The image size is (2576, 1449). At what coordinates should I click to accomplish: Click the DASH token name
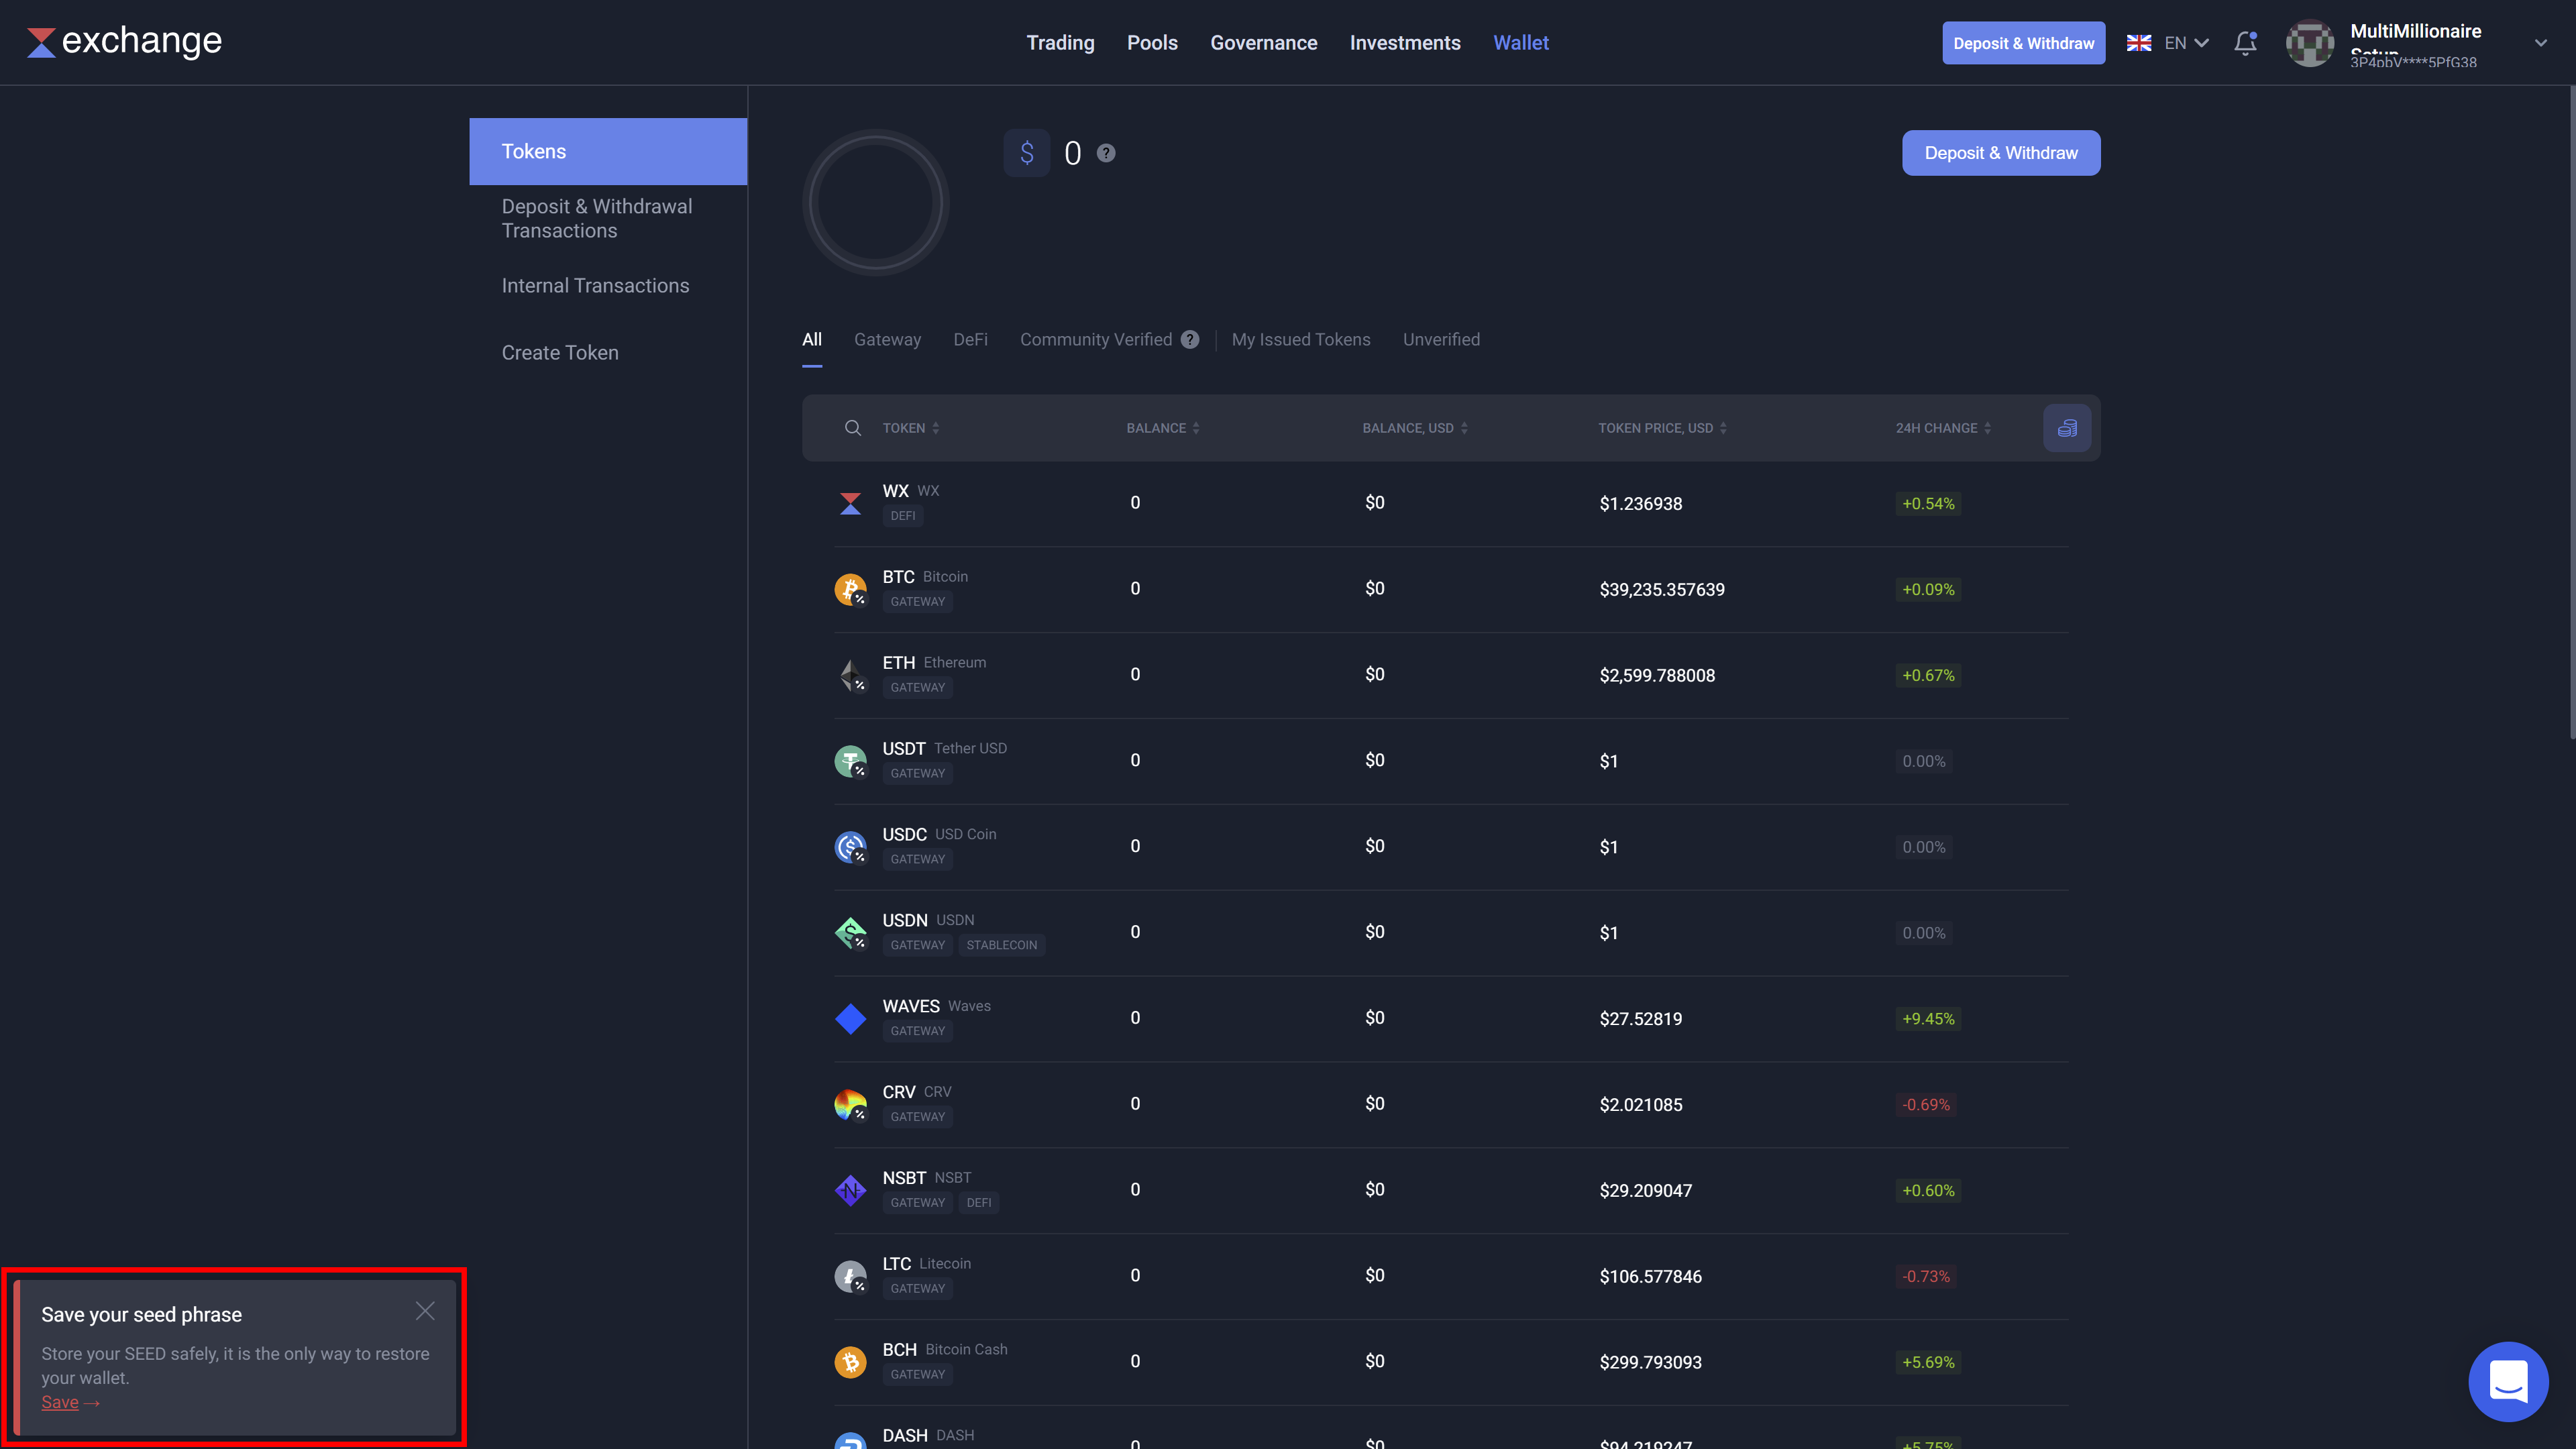[x=905, y=1435]
